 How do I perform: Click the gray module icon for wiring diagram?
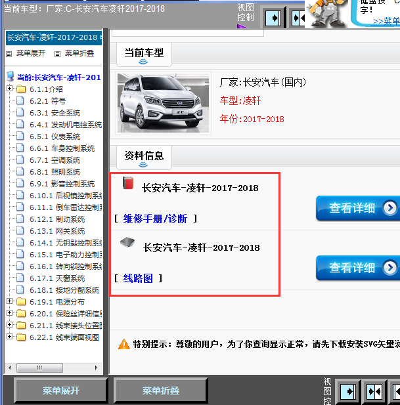point(127,242)
